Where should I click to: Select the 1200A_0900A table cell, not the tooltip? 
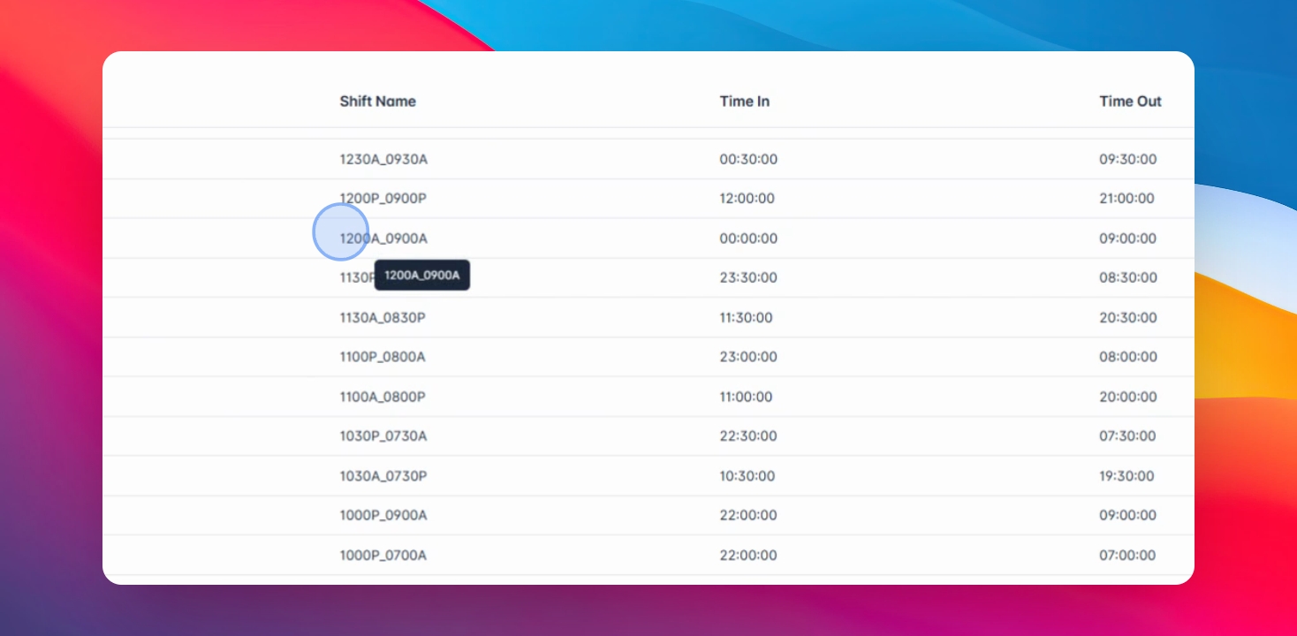coord(383,238)
